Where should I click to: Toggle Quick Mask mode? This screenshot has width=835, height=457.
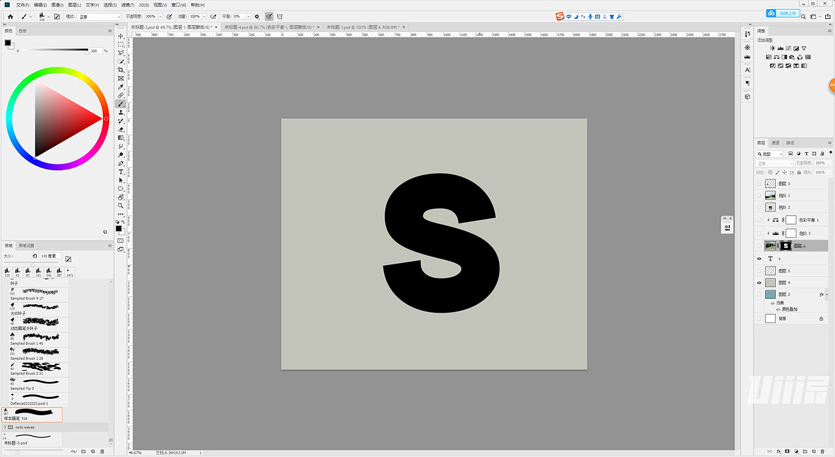[121, 240]
